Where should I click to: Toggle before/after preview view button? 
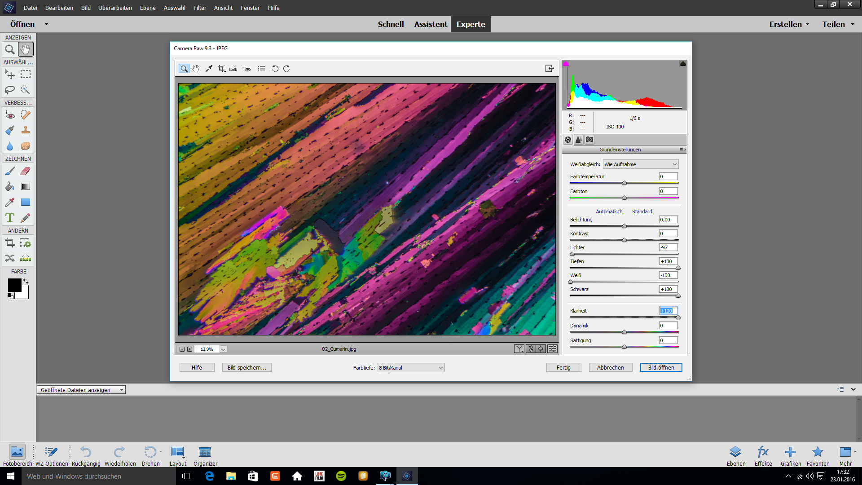[x=519, y=349]
